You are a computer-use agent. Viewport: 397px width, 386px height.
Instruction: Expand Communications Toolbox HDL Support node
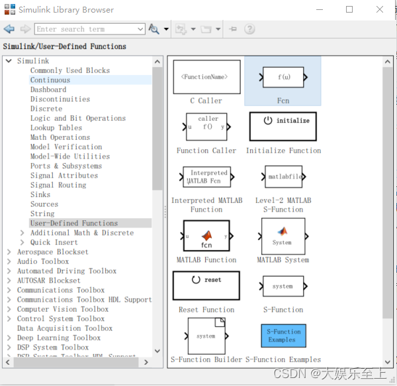tap(9, 300)
